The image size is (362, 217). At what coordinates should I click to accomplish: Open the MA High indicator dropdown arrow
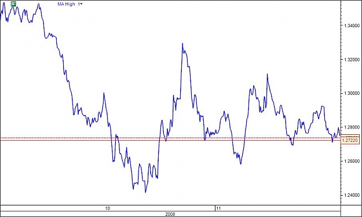click(x=81, y=4)
